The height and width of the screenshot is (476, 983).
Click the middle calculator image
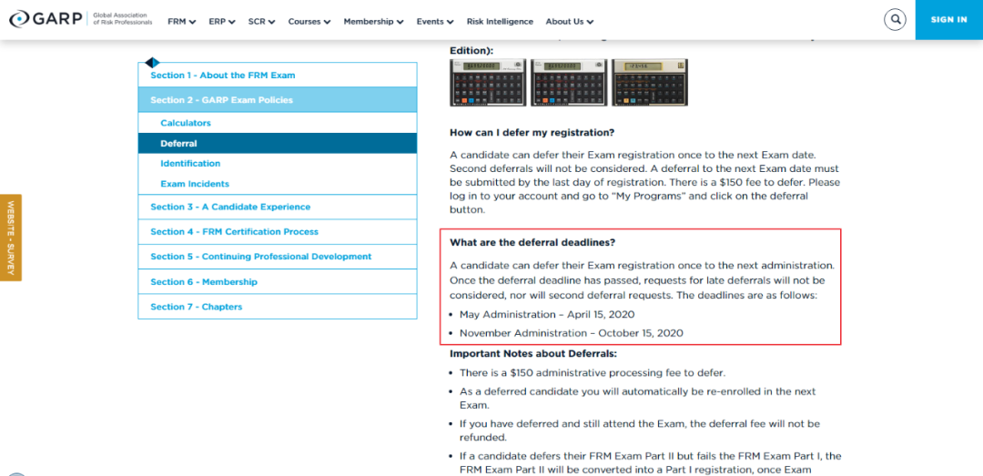[568, 83]
